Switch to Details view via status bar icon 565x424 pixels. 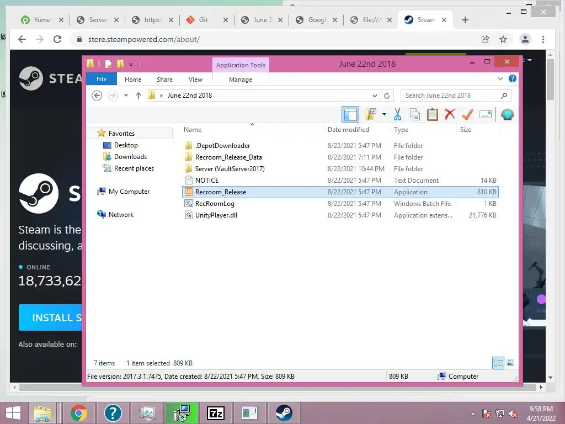pyautogui.click(x=498, y=363)
